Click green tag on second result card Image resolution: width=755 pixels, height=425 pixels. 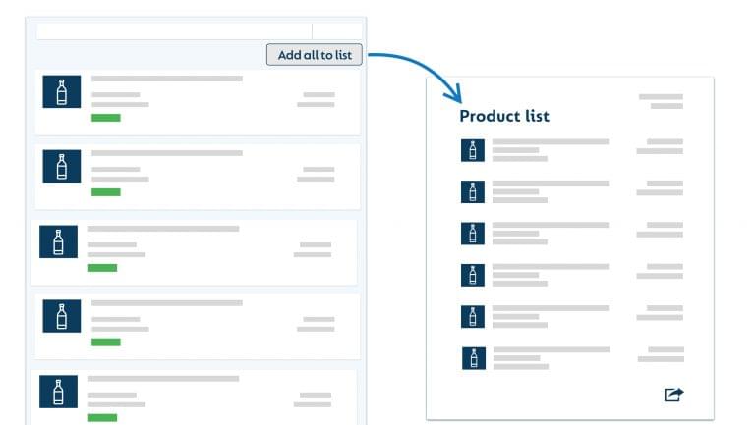106,192
